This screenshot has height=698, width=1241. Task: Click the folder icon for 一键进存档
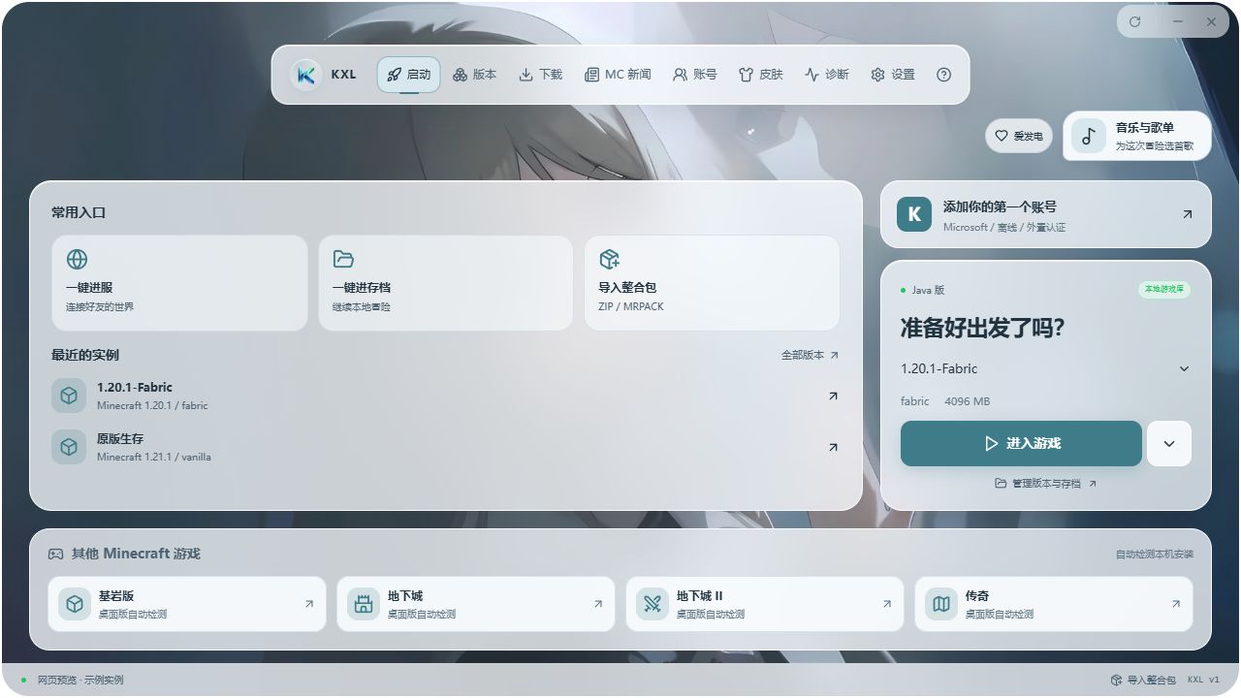click(x=343, y=259)
